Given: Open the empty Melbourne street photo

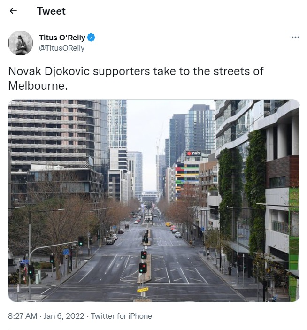Looking at the screenshot, I should [154, 200].
